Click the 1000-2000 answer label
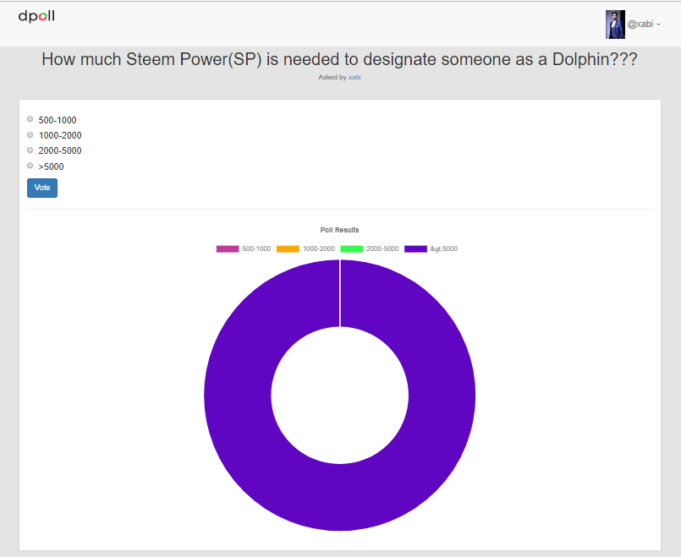Viewport: 681px width, 557px height. (60, 135)
